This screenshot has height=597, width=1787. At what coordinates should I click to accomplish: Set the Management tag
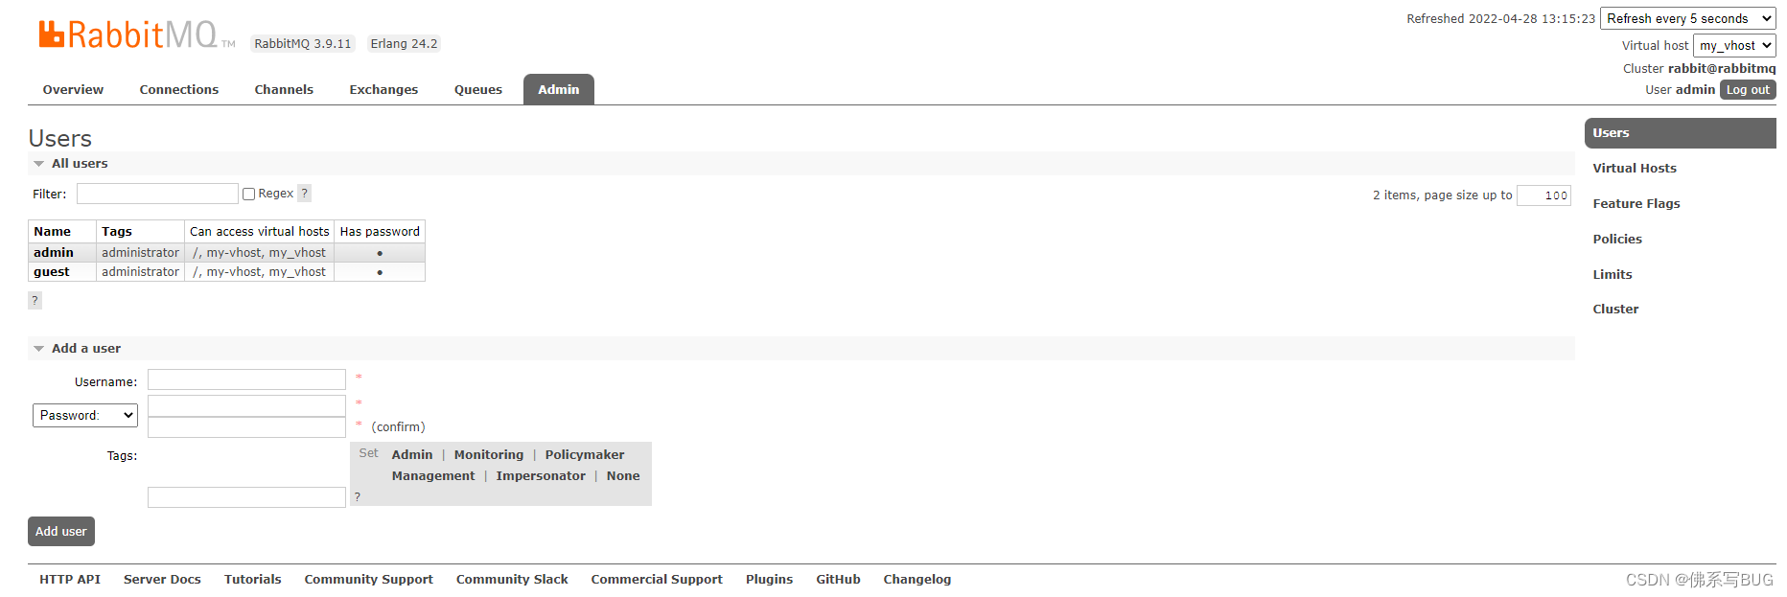coord(433,475)
